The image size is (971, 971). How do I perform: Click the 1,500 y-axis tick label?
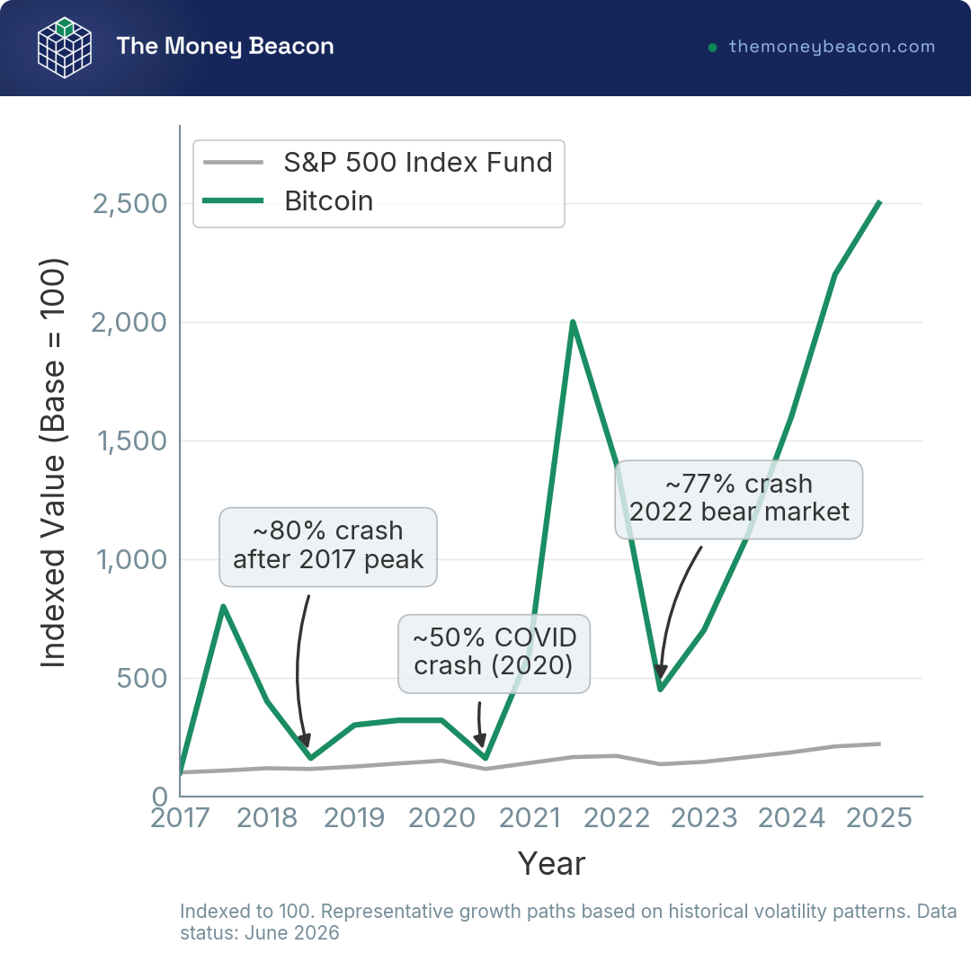tap(132, 441)
